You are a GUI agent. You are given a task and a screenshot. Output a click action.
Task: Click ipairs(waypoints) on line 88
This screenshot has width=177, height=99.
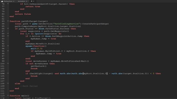coord(46,34)
